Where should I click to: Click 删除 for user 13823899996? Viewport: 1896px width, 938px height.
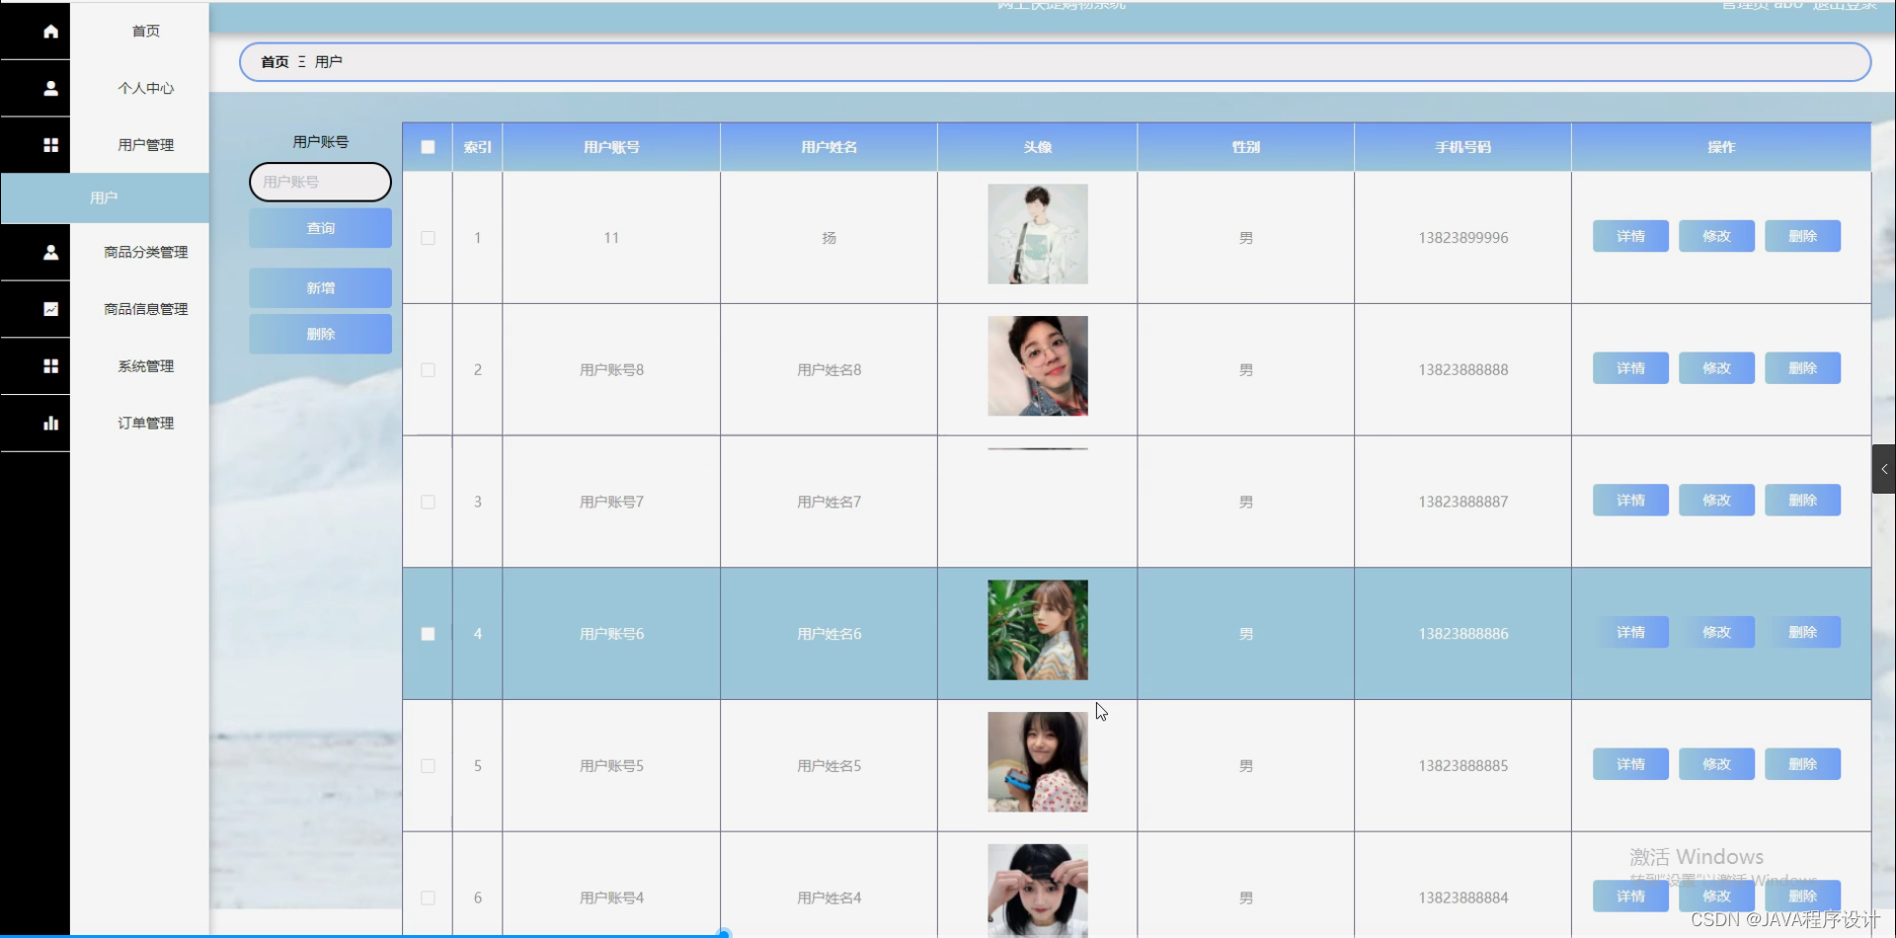(x=1802, y=237)
